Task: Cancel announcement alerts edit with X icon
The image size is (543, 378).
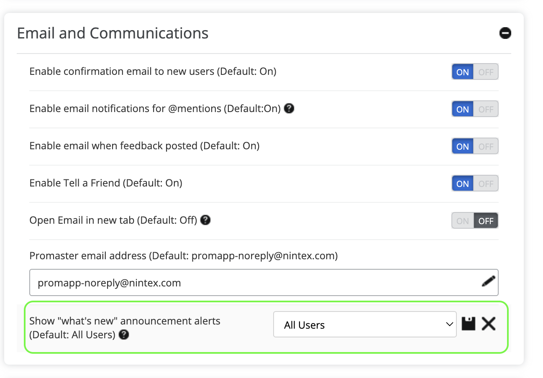Action: pos(488,324)
